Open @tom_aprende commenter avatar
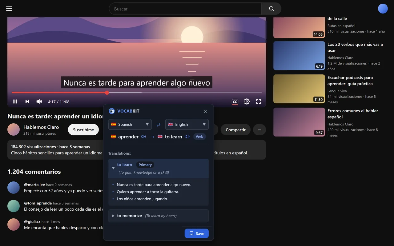The image size is (394, 246). [x=14, y=206]
